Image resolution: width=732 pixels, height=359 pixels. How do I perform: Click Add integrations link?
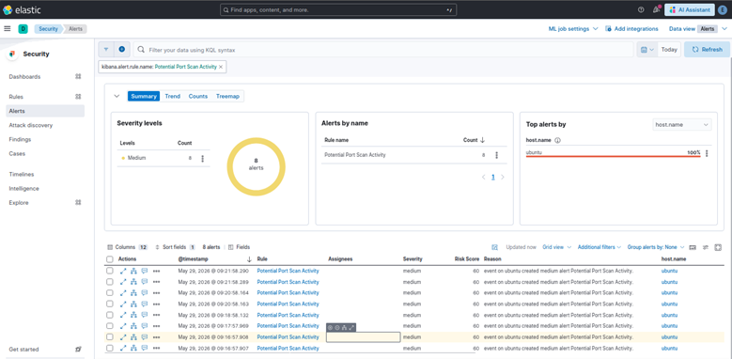pos(631,29)
